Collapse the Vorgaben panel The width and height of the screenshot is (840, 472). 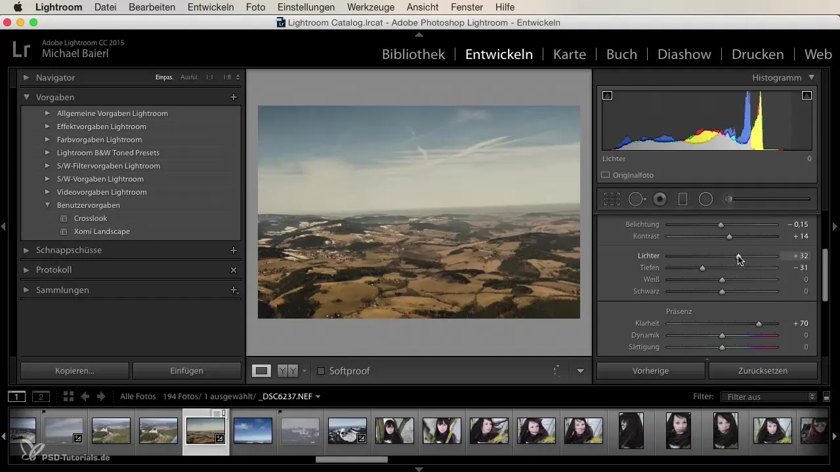pos(26,97)
